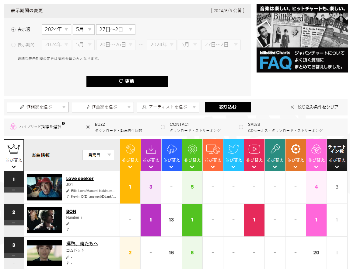
Task: Click the Kevin_D(D_answer)/Ddank composer text
Action: [x=93, y=196]
